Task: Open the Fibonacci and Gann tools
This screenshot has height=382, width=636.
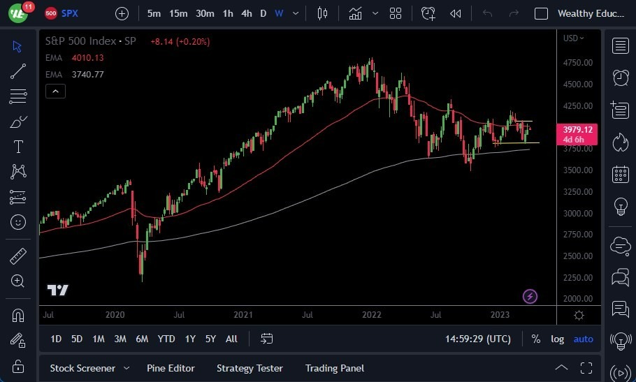Action: point(18,96)
